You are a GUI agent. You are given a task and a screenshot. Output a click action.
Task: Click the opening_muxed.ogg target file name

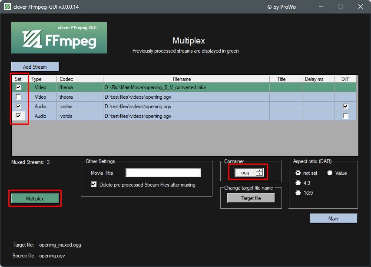(60, 245)
